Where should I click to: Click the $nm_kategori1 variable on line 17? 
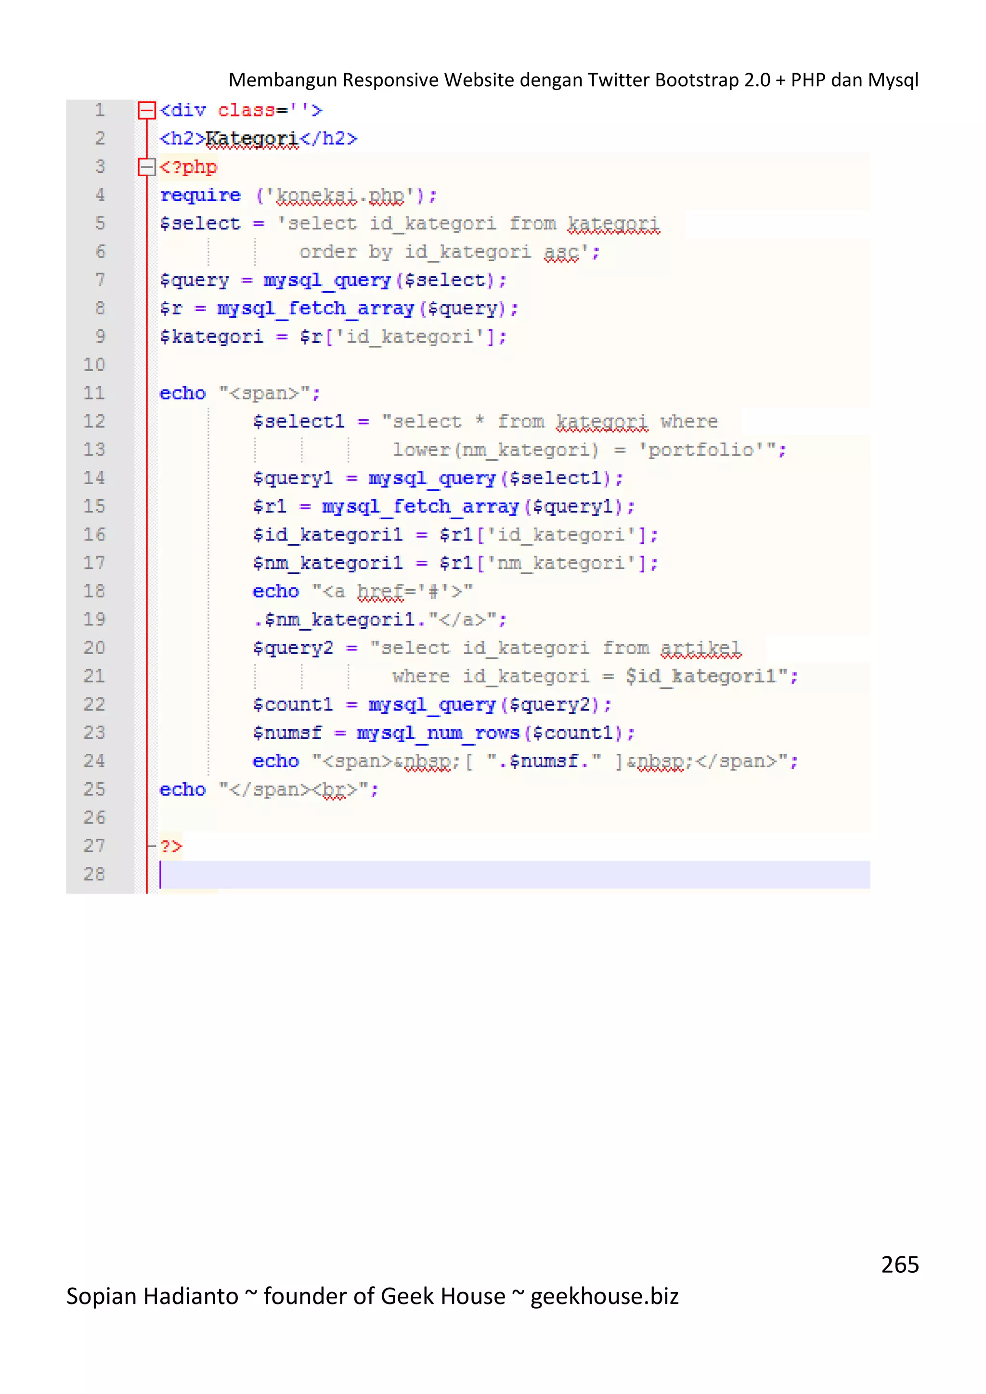point(328,563)
